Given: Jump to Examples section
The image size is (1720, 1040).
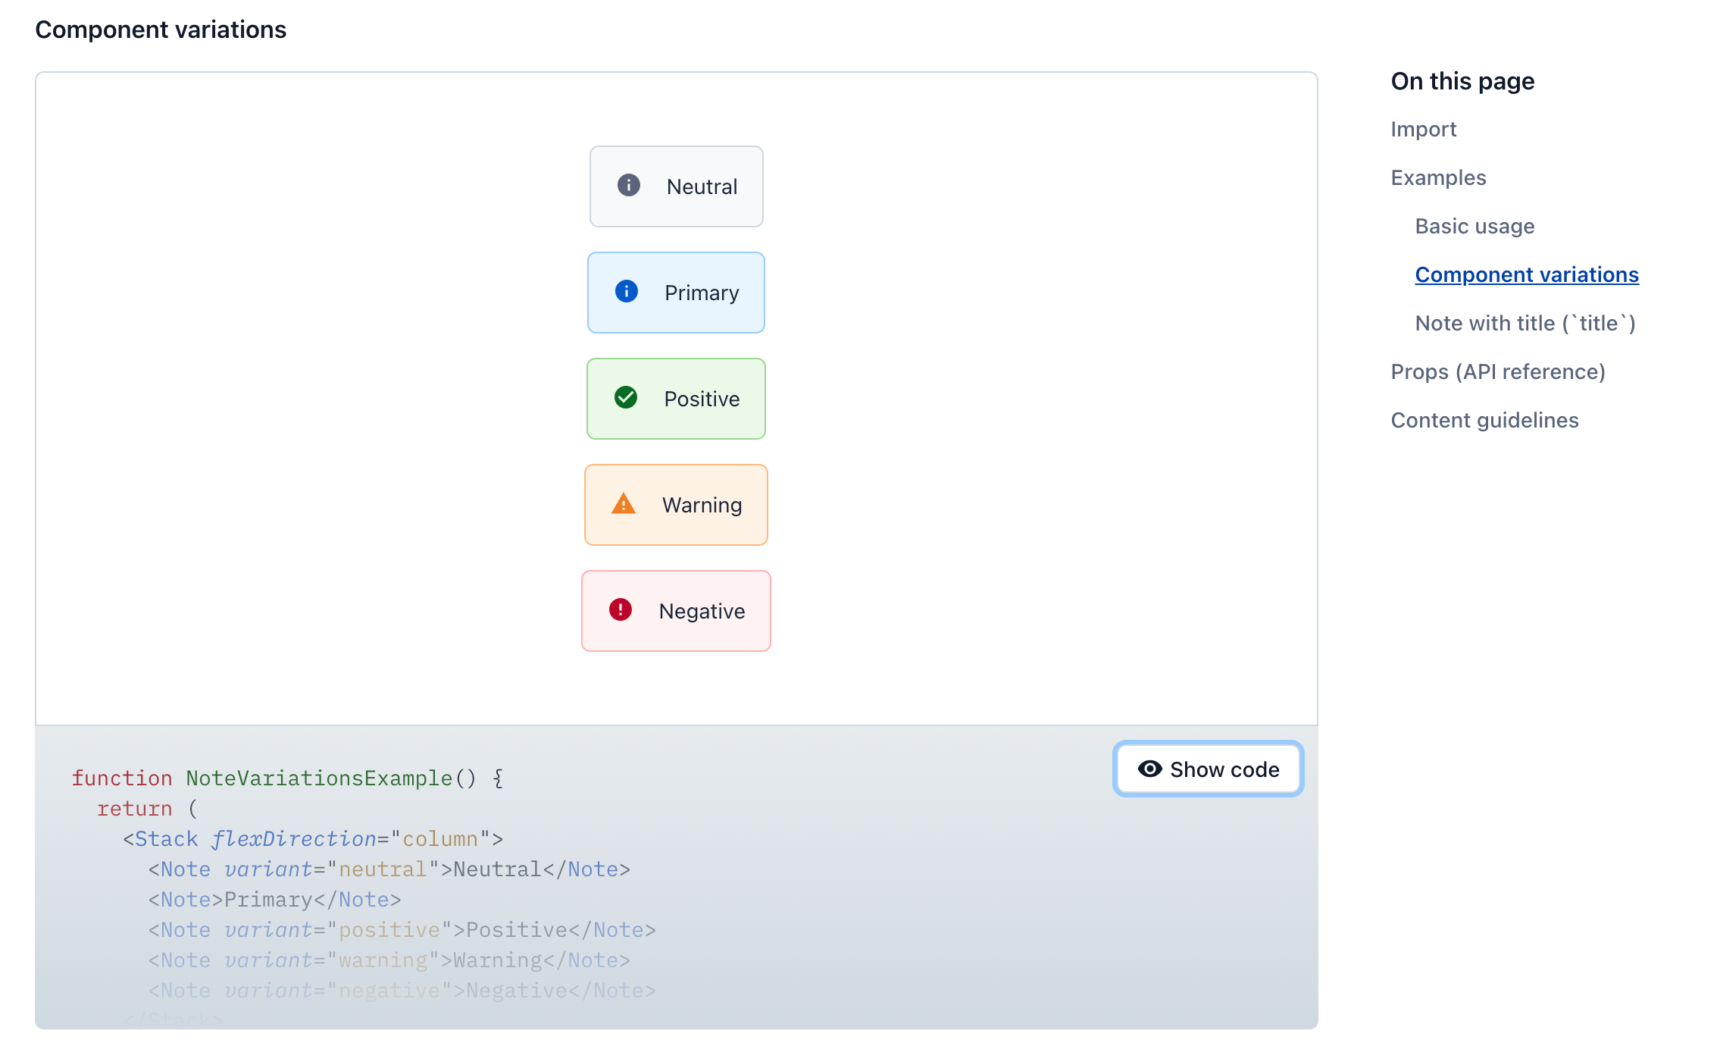Looking at the screenshot, I should click(x=1438, y=177).
